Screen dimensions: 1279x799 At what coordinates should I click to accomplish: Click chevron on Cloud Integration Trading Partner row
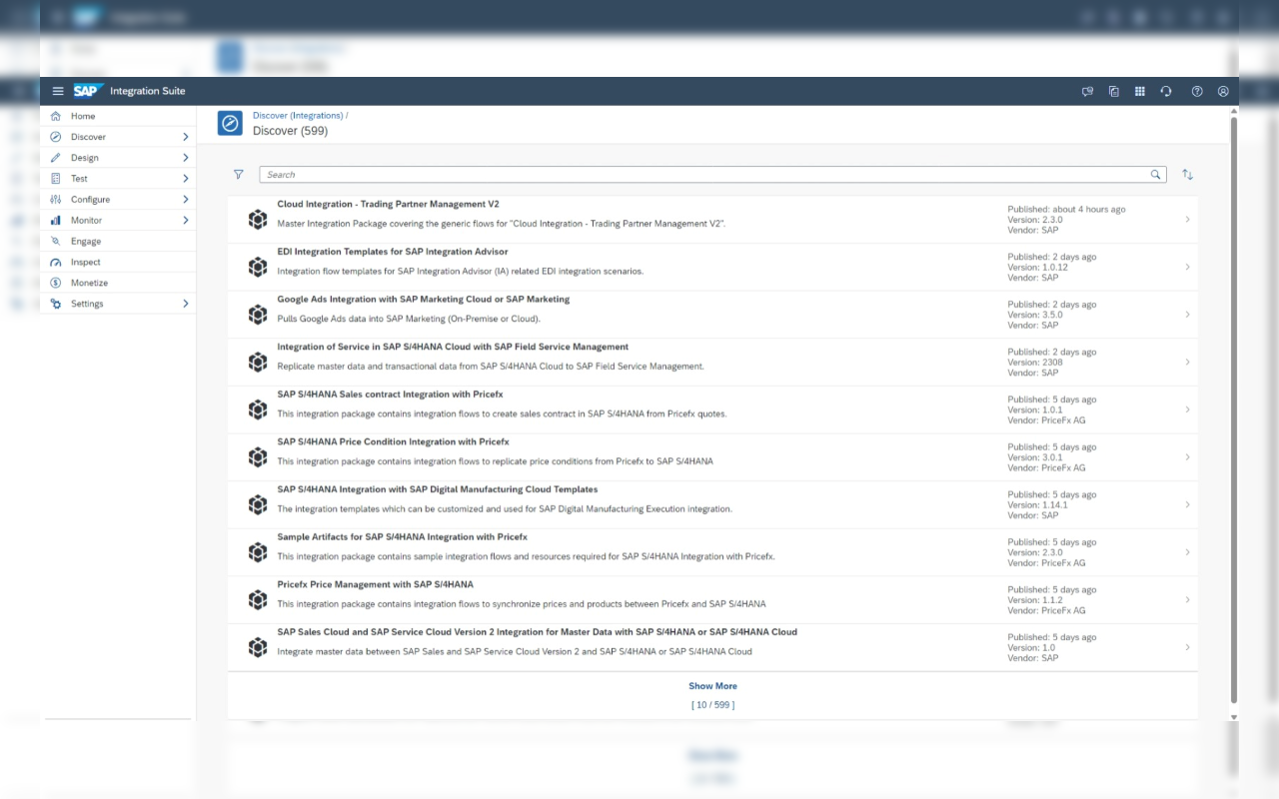pyautogui.click(x=1187, y=220)
